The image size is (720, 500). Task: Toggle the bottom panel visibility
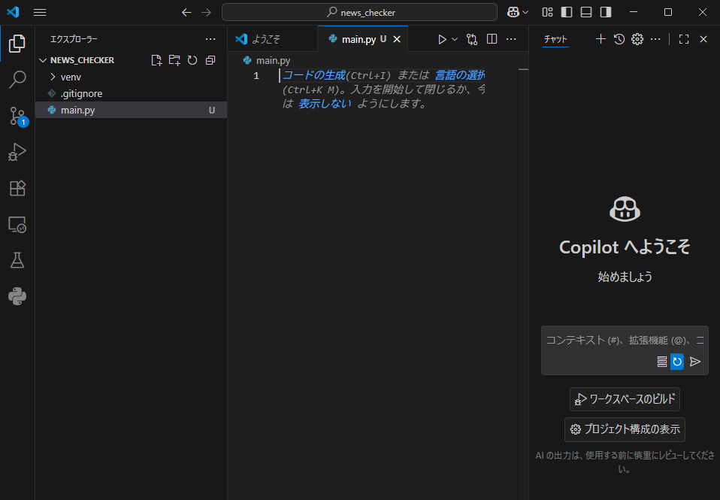point(586,13)
